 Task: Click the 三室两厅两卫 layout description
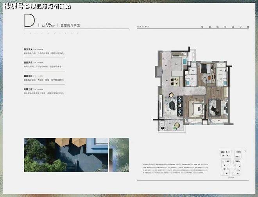tap(70, 25)
